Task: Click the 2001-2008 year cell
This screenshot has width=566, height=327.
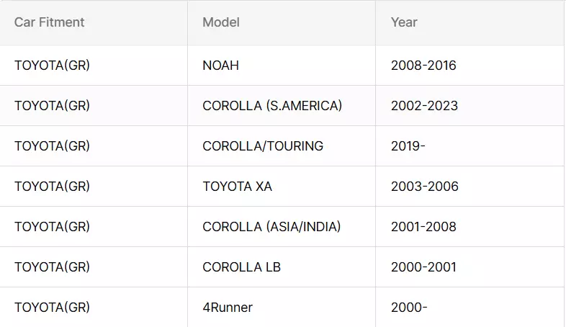Action: (470, 227)
